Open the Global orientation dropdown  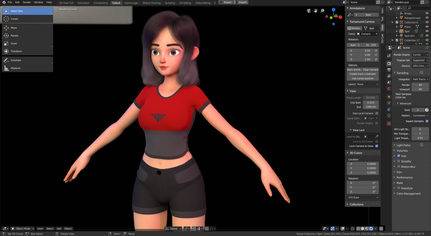(173, 229)
